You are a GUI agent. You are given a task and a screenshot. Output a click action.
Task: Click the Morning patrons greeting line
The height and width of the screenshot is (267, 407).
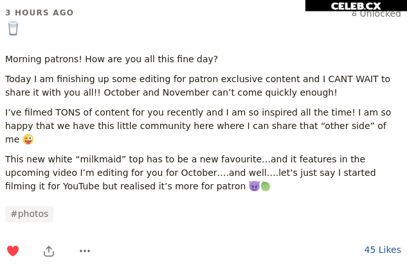pos(111,59)
